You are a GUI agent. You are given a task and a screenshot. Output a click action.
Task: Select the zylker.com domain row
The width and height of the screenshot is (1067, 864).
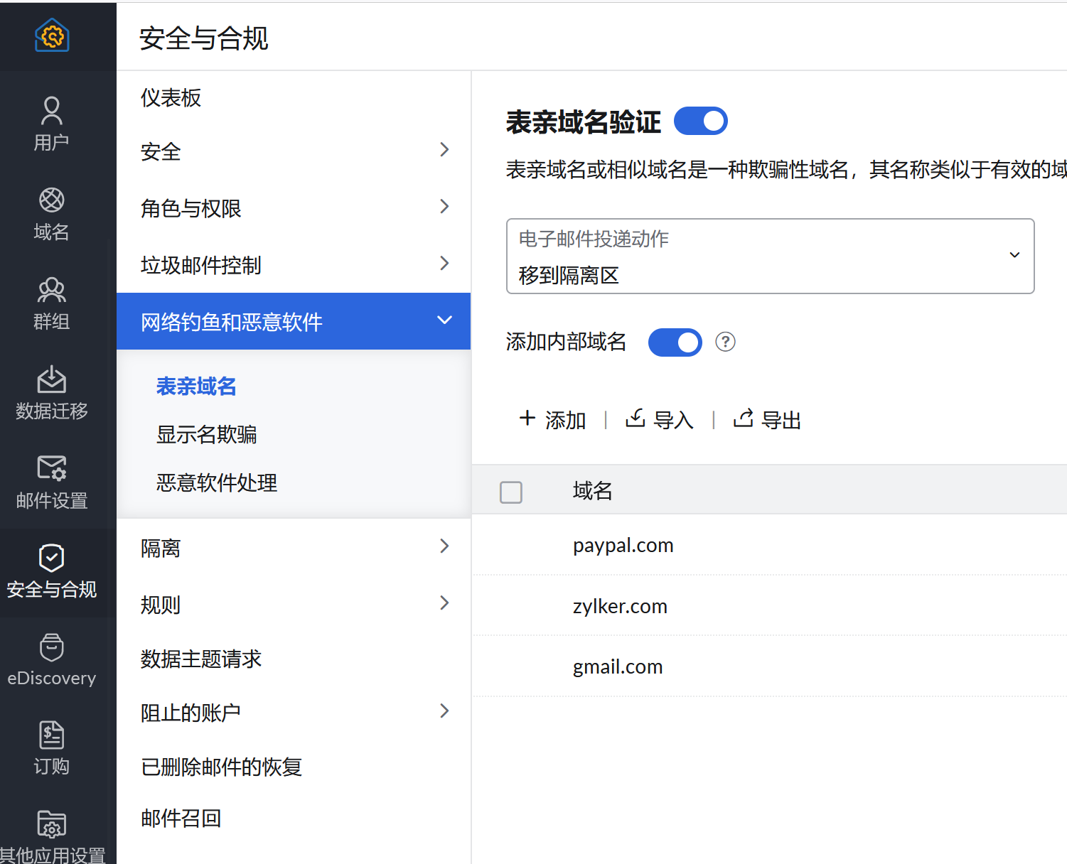(770, 606)
